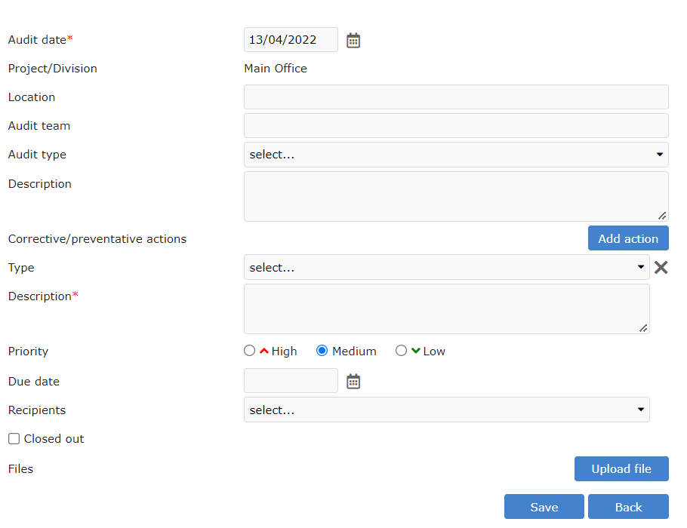Select Low priority radio button
687x528 pixels.
pos(402,351)
